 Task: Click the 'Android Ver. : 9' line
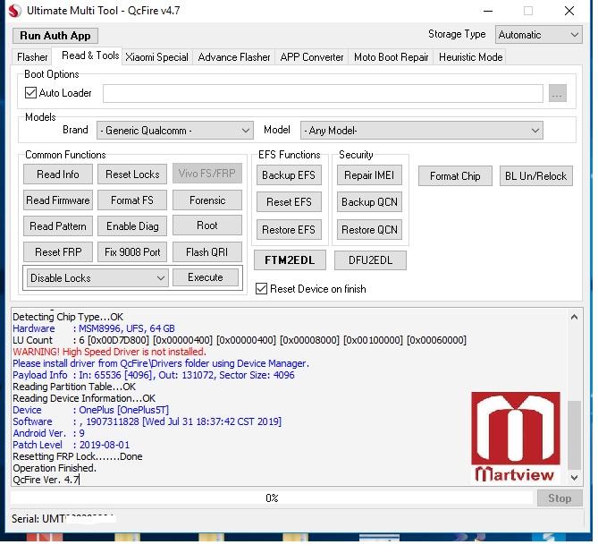coord(48,433)
